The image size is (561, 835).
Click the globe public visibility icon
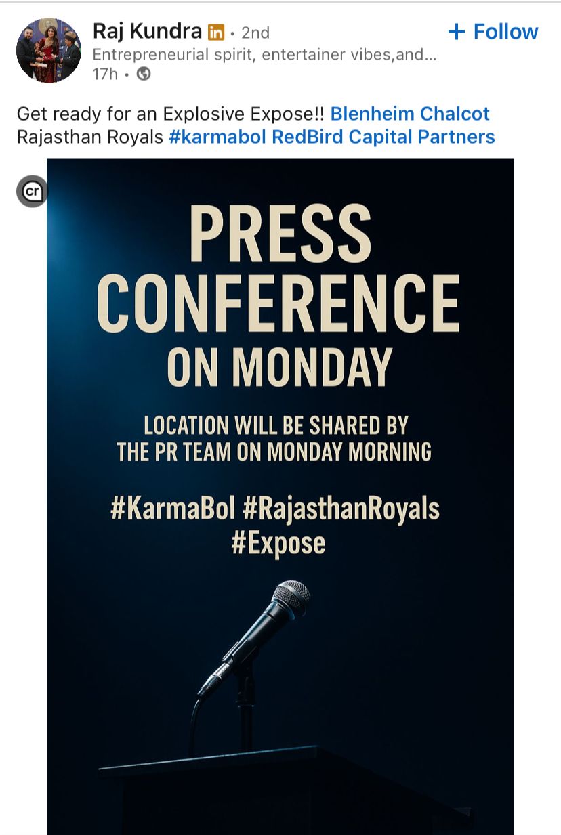click(x=144, y=74)
